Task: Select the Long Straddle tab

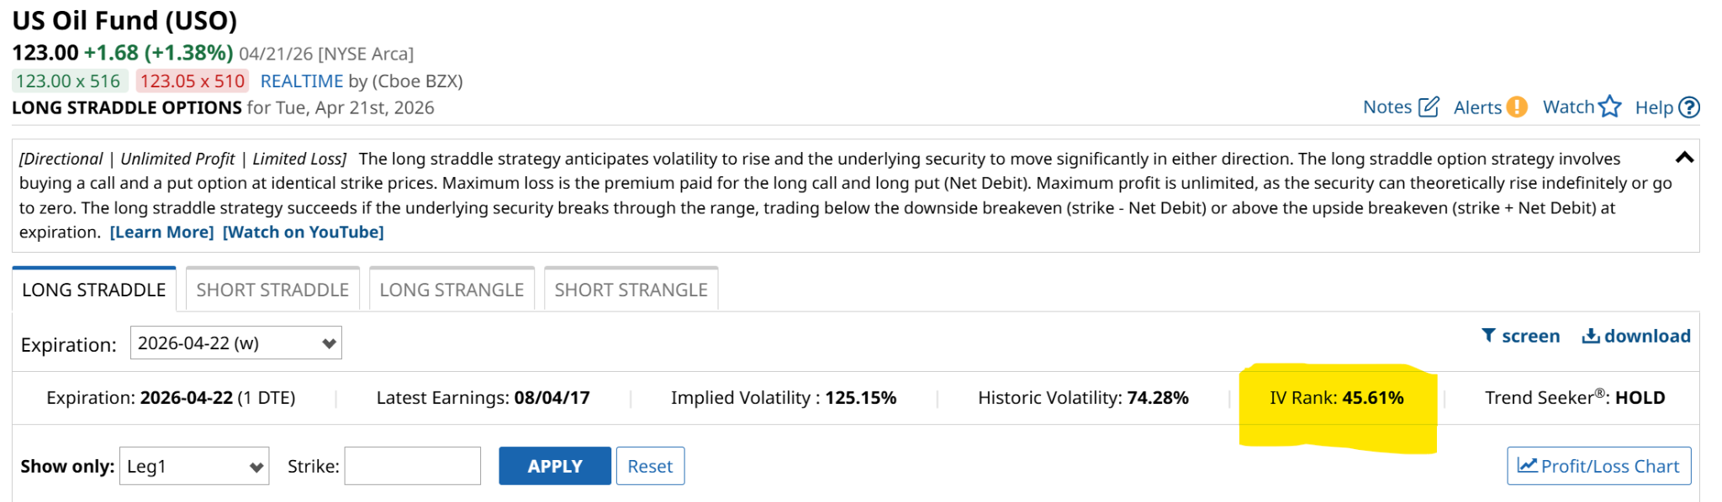Action: pos(94,290)
